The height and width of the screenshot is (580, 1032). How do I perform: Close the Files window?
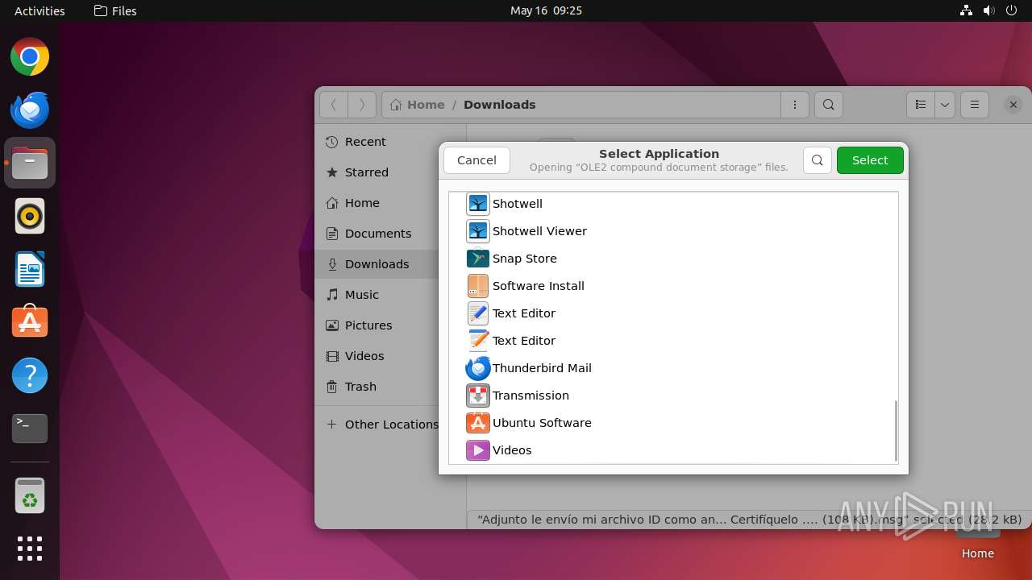1013,105
